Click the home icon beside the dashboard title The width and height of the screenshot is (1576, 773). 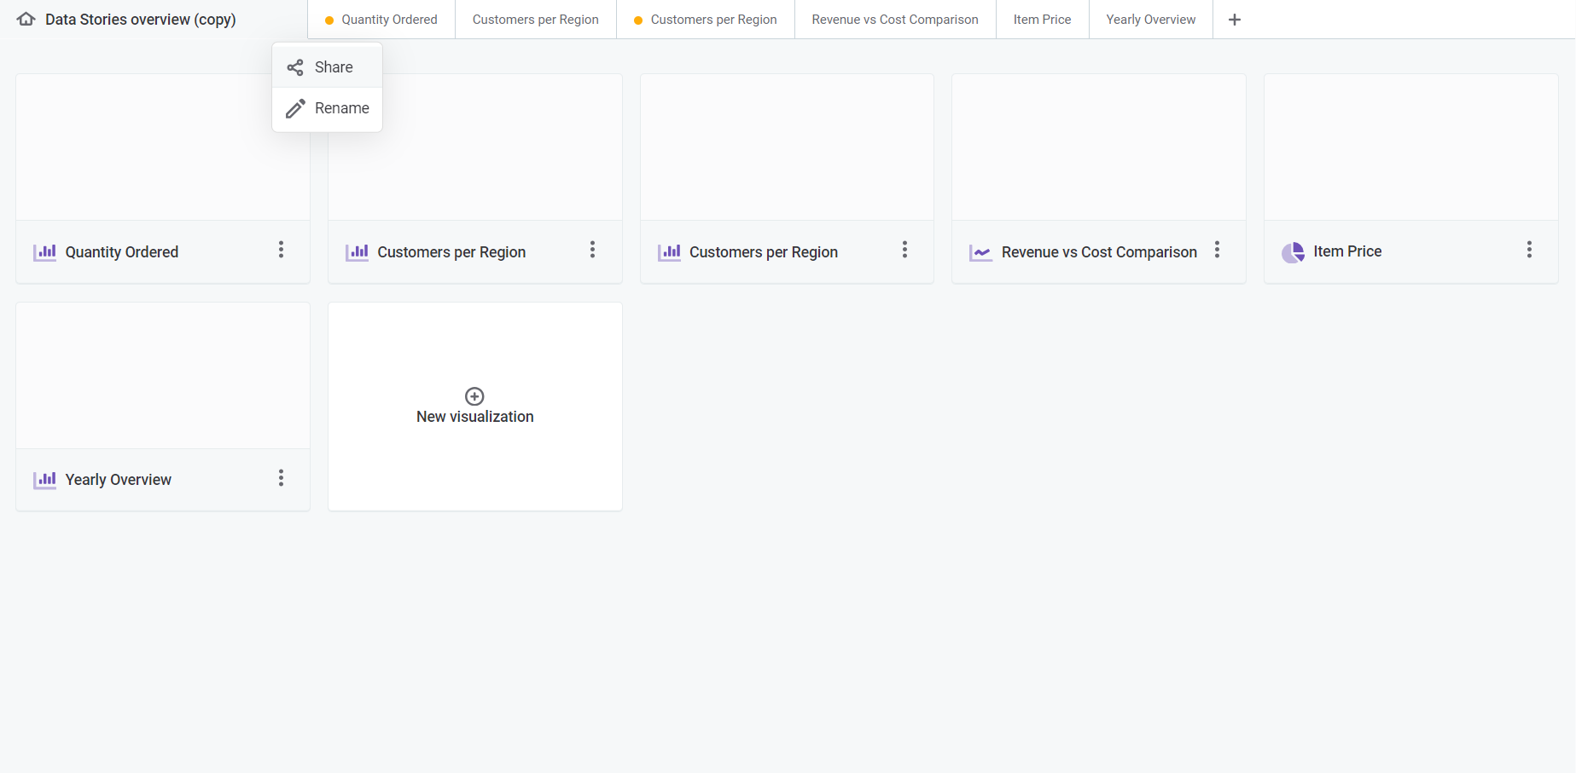click(26, 19)
